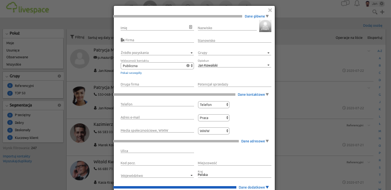Change the contact photo placeholder
The image size is (391, 190).
[265, 26]
